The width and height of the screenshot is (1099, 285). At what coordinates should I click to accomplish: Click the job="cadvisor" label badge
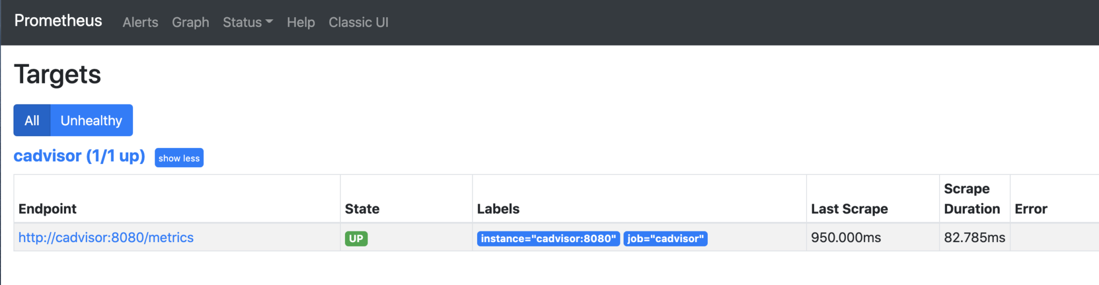pos(665,238)
